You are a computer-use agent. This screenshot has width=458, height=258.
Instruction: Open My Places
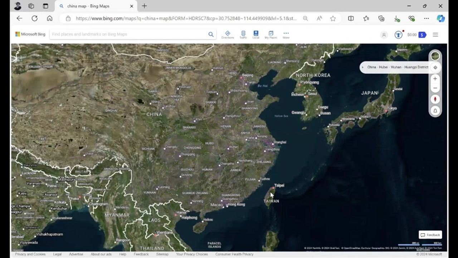[x=271, y=34]
